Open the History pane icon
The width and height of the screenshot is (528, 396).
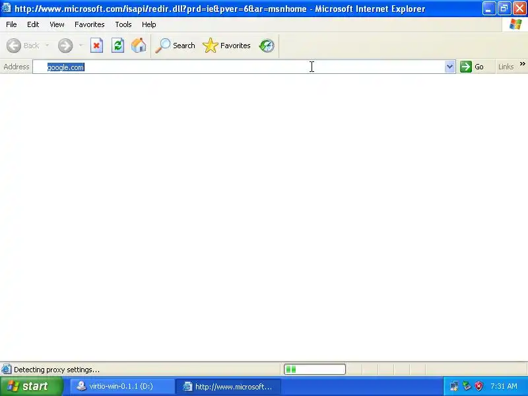tap(267, 46)
